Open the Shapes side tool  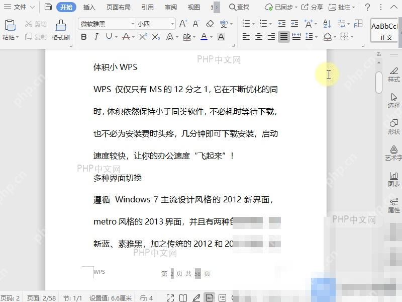click(x=394, y=127)
